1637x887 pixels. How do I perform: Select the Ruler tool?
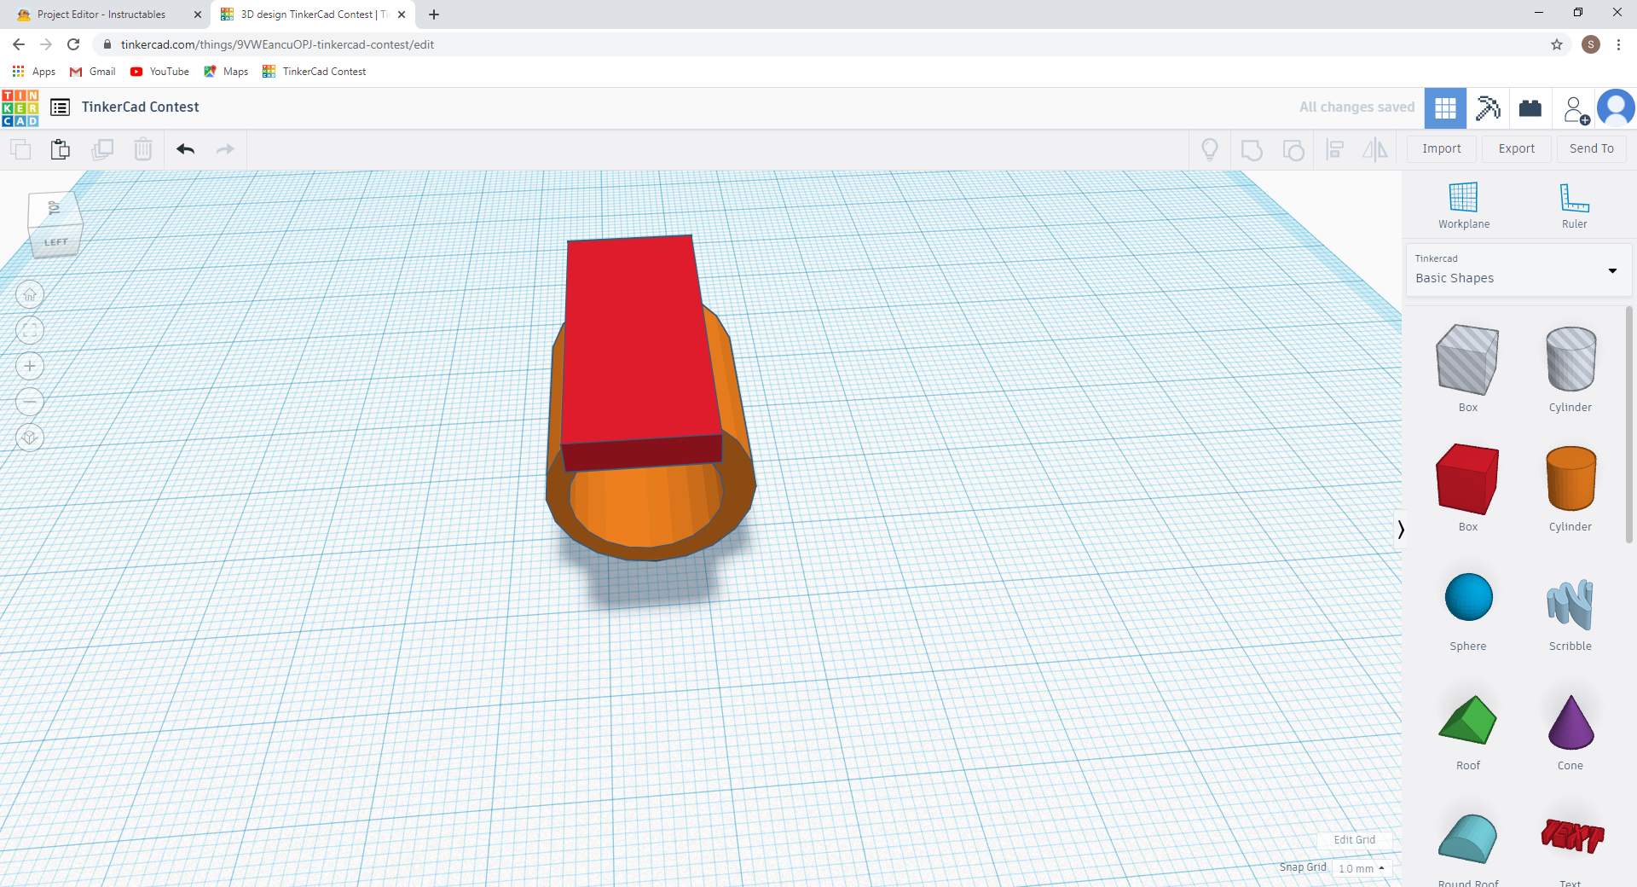(x=1574, y=206)
